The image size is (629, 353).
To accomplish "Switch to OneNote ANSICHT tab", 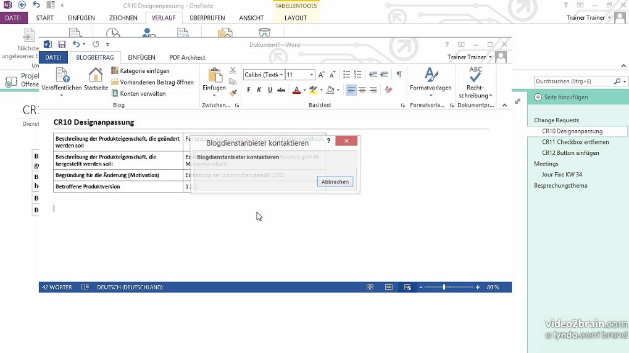I will click(251, 18).
